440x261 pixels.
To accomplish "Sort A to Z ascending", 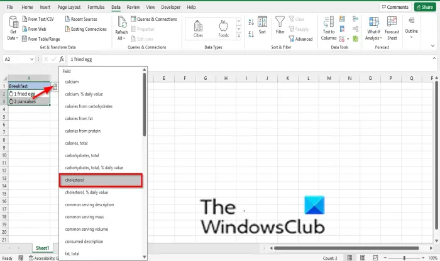I will (x=251, y=21).
